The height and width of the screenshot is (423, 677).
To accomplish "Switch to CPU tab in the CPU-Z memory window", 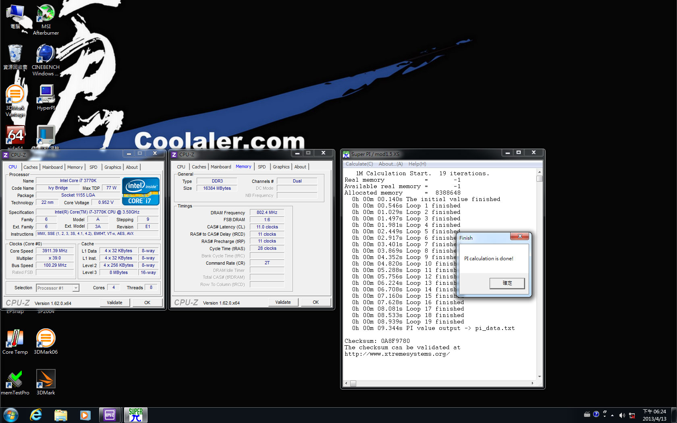I will pyautogui.click(x=181, y=167).
